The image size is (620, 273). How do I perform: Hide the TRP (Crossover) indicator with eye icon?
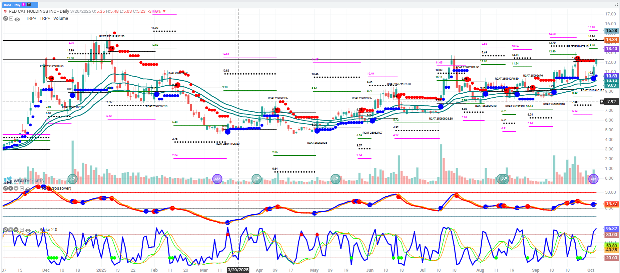[x=28, y=190]
